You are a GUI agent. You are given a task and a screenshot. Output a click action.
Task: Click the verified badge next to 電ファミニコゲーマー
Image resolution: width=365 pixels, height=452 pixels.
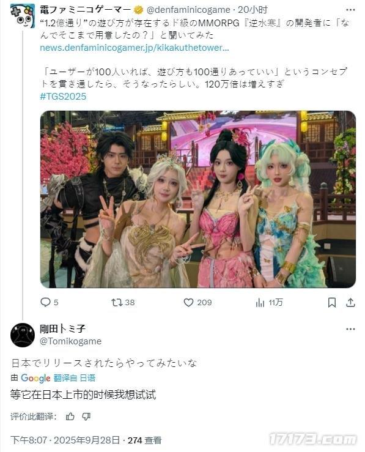[x=139, y=10]
